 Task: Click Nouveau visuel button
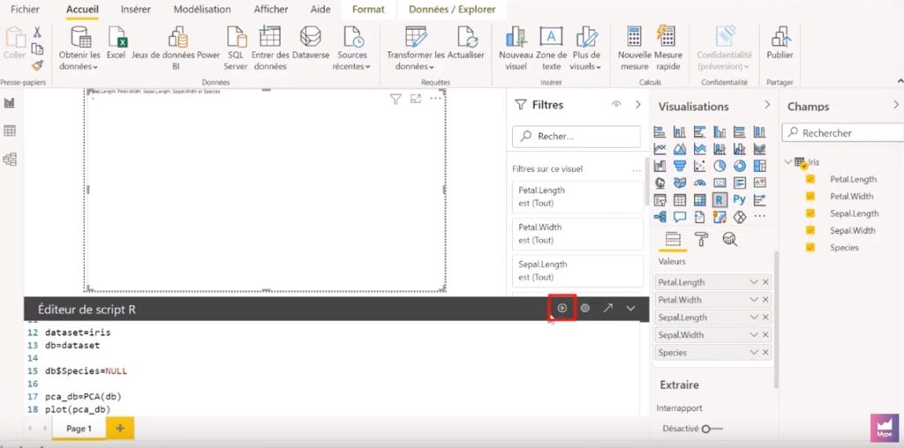516,49
